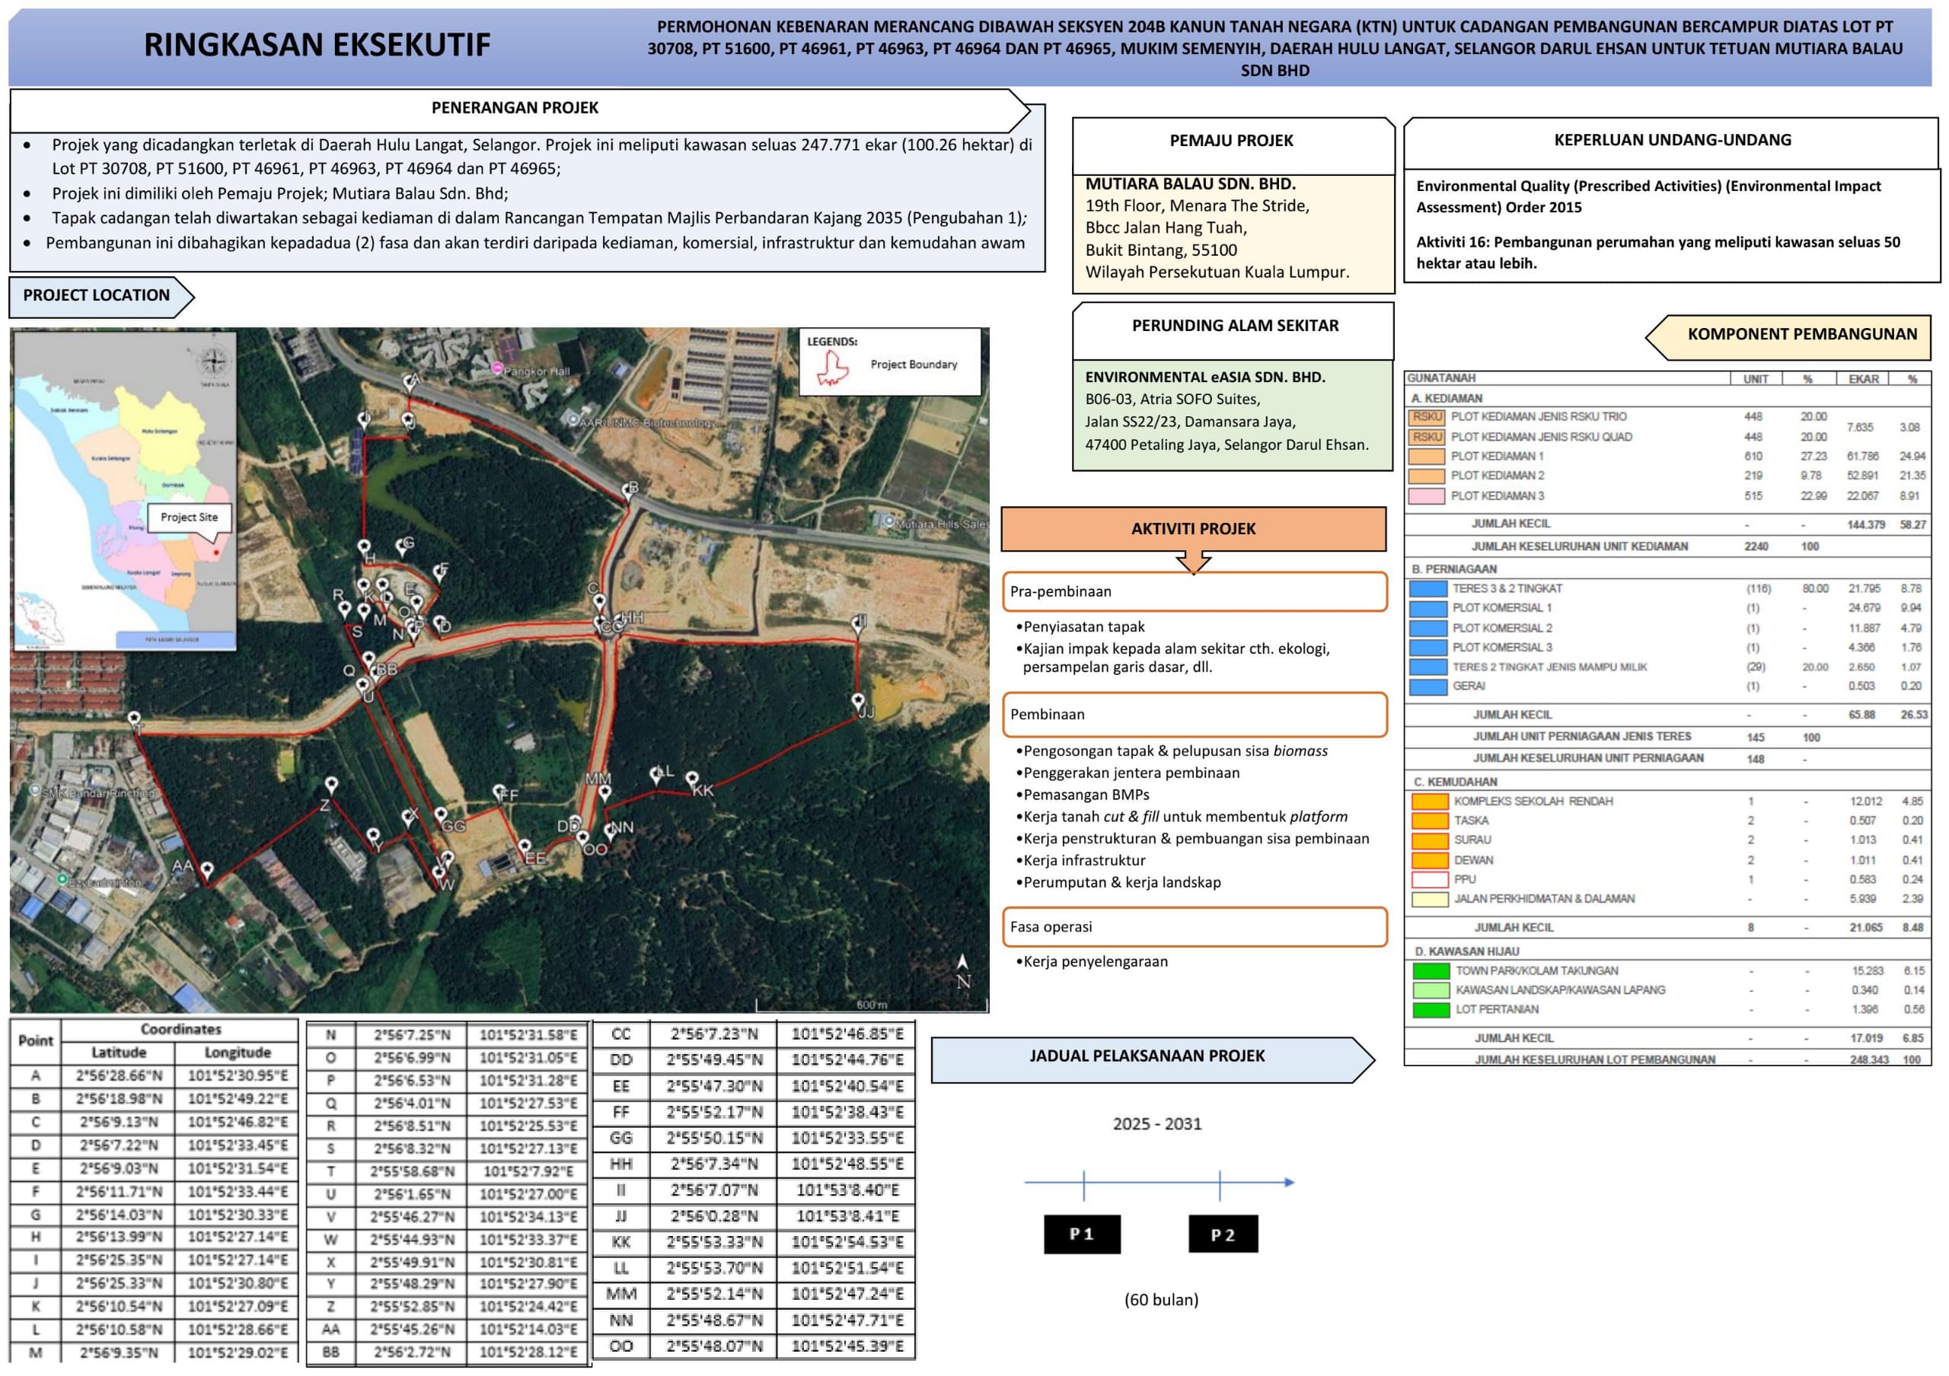
Task: Click the compass rose on the inset map
Action: pyautogui.click(x=214, y=361)
